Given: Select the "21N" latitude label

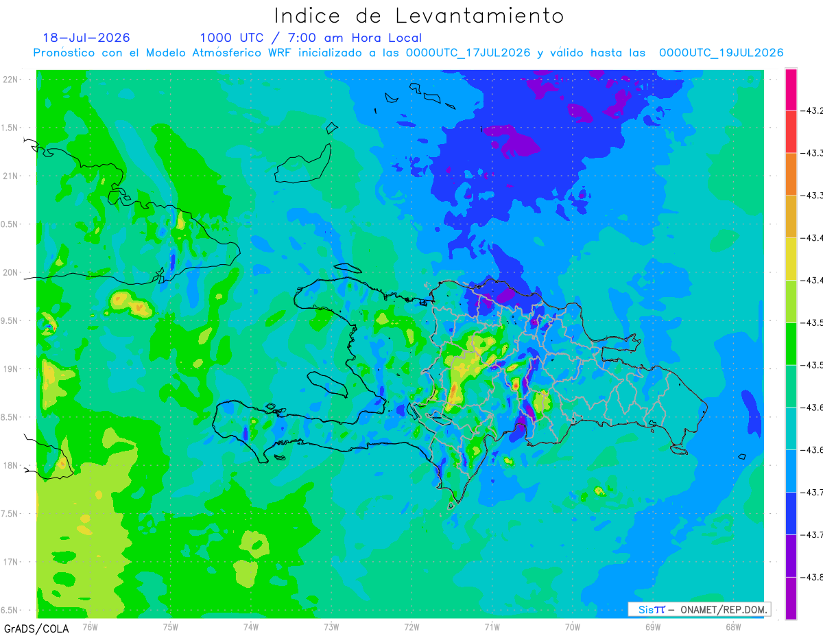Looking at the screenshot, I should 11,176.
